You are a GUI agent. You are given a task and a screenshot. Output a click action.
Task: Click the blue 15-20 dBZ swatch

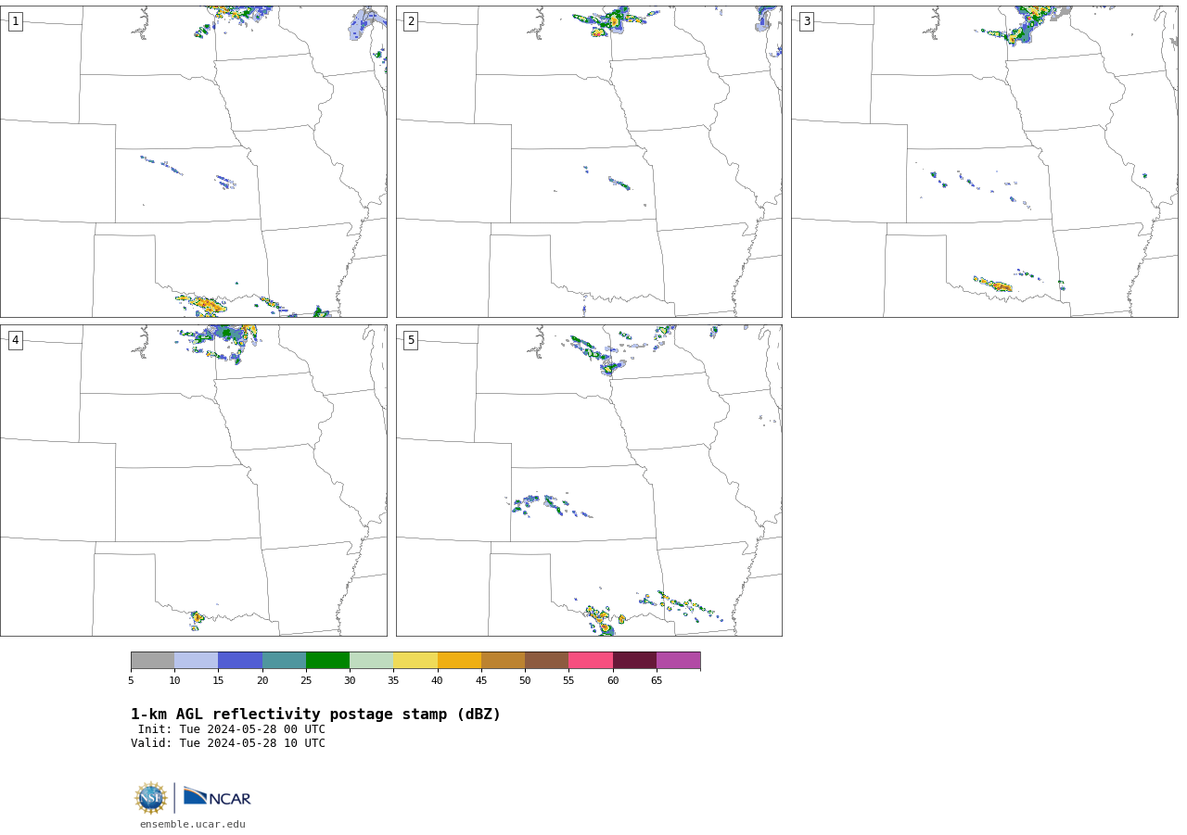[x=240, y=660]
